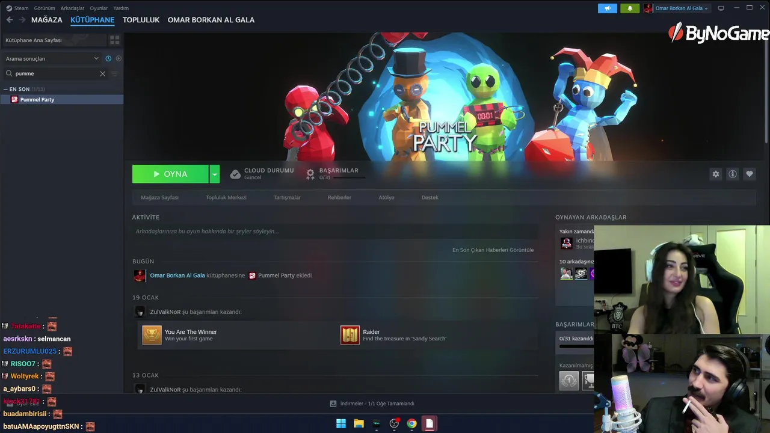The image size is (770, 433).
Task: Open the Steam menu
Action: coord(17,8)
